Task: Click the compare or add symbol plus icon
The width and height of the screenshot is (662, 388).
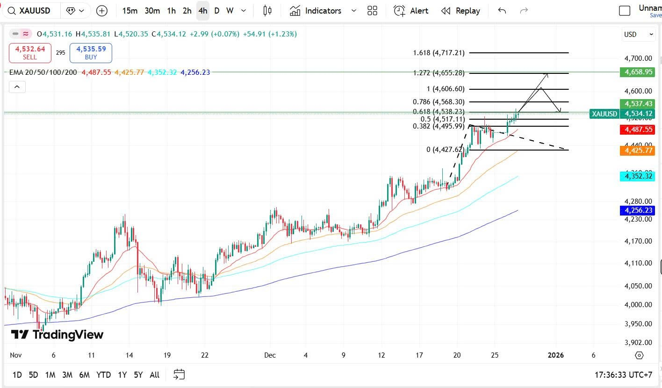Action: tap(101, 11)
